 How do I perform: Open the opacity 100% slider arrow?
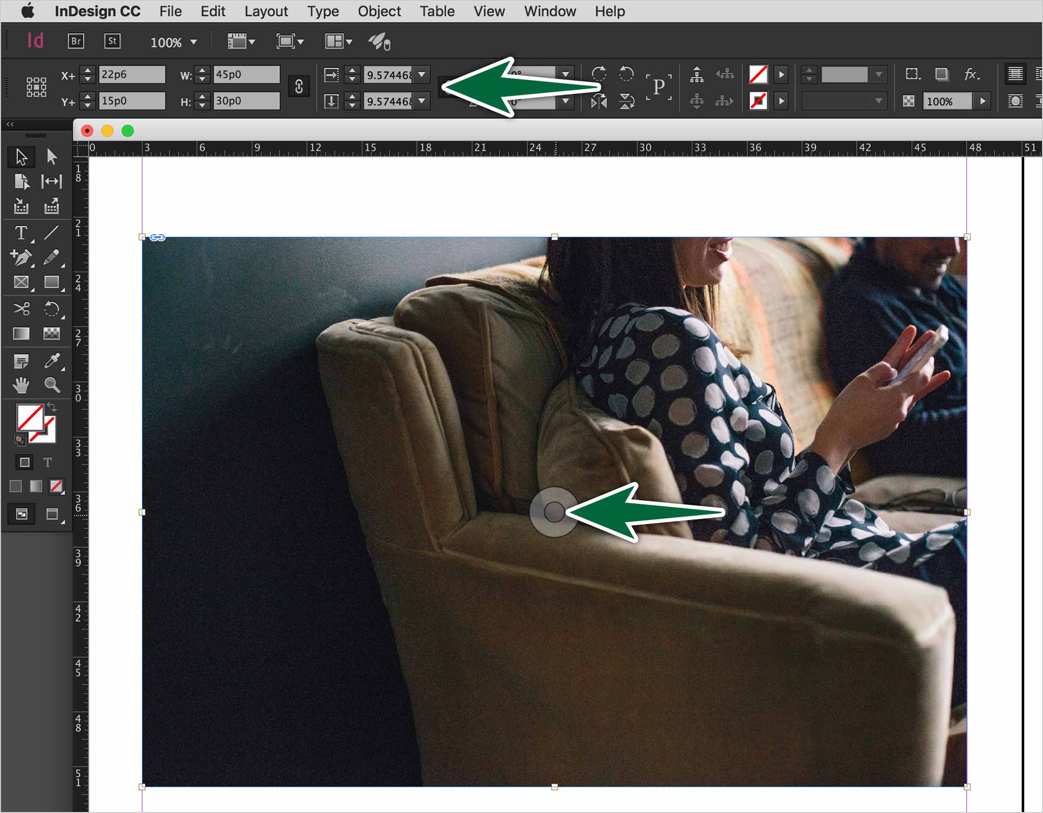point(983,101)
